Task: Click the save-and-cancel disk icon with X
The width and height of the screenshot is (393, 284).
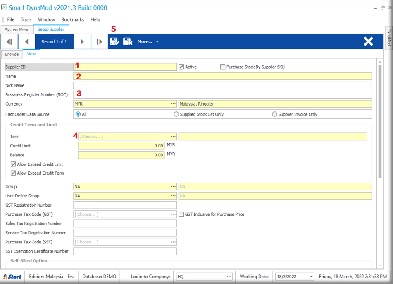Action: (128, 41)
